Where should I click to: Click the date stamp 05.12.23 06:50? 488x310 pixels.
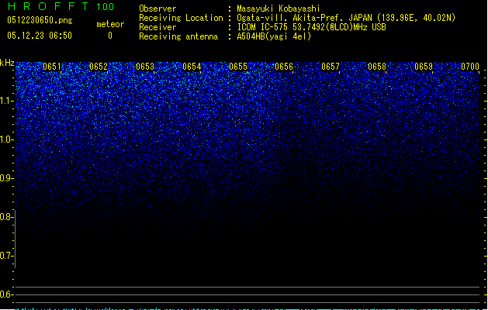[40, 36]
